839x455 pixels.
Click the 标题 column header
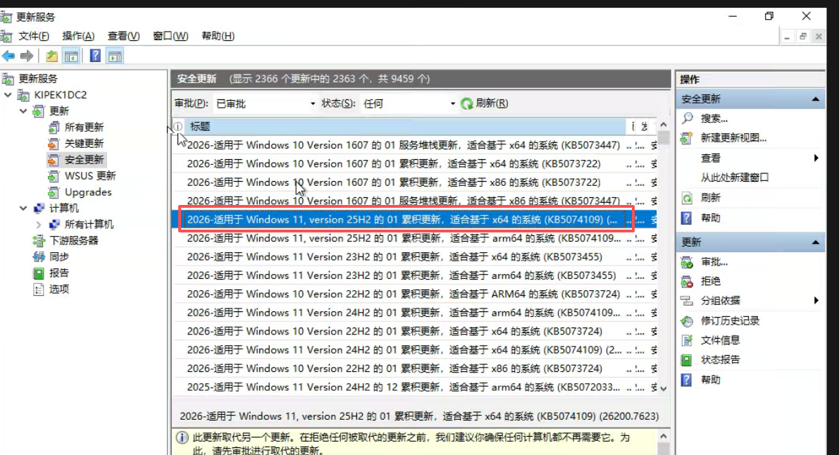click(x=405, y=126)
